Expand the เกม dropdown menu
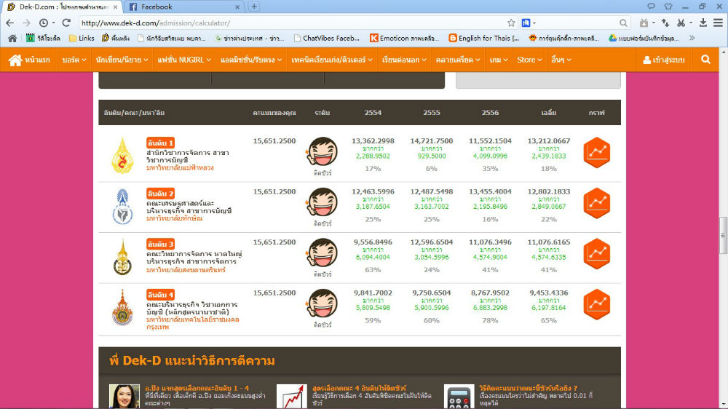This screenshot has height=409, width=728. [499, 60]
